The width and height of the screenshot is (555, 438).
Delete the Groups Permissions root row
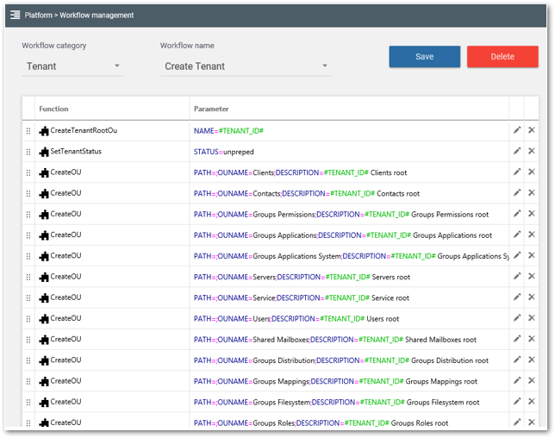click(531, 214)
